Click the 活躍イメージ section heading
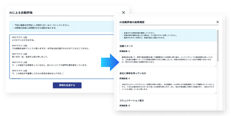231x116 pixels. pyautogui.click(x=126, y=46)
